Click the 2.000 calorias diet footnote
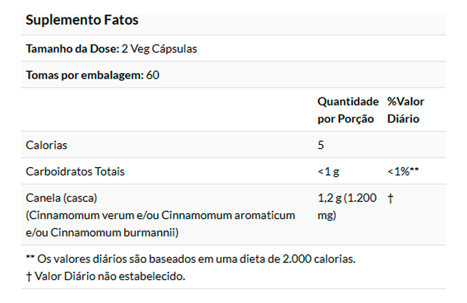Image resolution: width=467 pixels, height=303 pixels. (196, 259)
